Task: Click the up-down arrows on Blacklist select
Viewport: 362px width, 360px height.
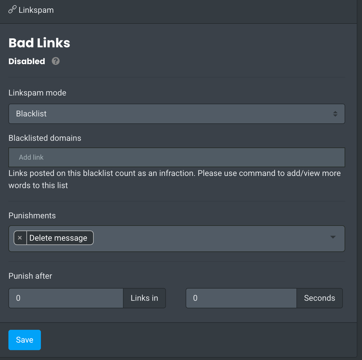Action: (335, 114)
